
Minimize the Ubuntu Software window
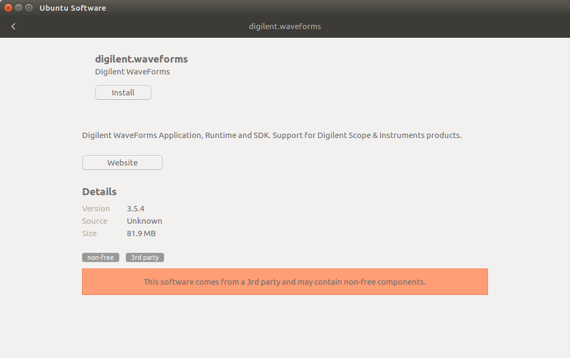click(x=18, y=8)
